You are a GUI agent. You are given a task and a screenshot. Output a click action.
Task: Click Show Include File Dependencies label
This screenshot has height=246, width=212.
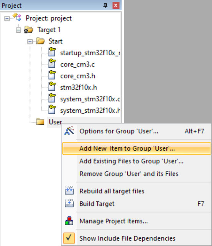tap(127, 238)
